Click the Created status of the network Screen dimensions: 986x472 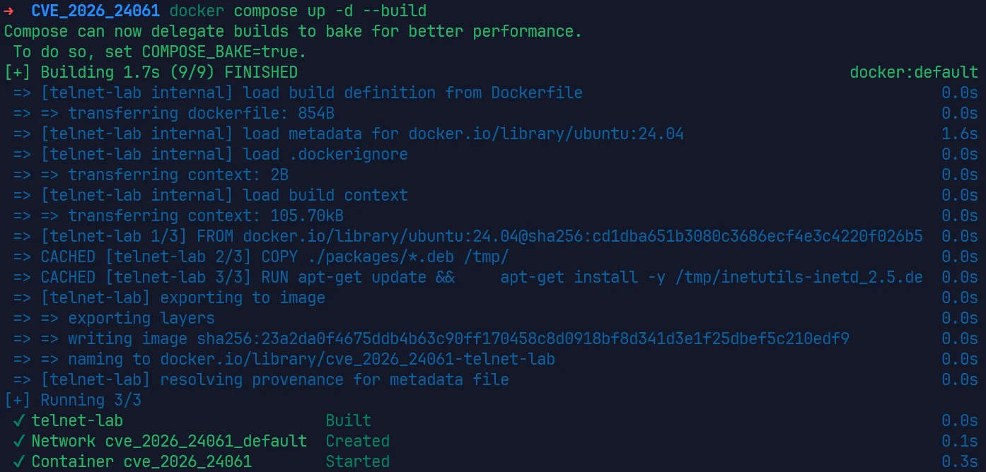(x=358, y=441)
